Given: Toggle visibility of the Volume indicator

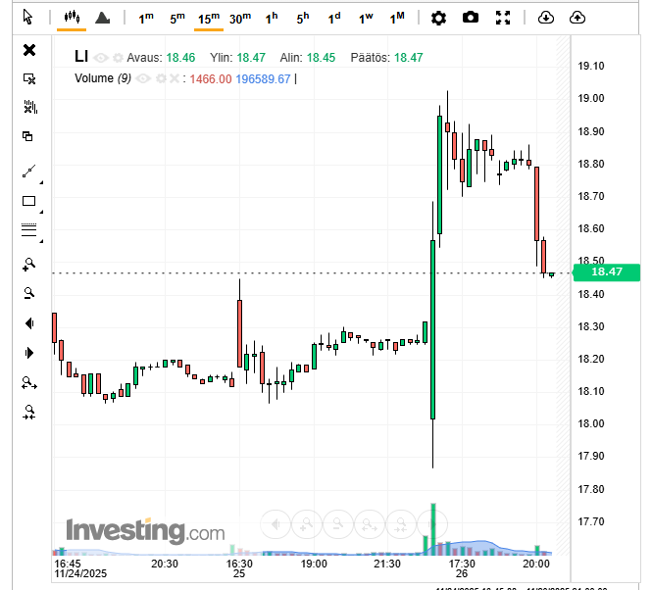Looking at the screenshot, I should click(x=143, y=78).
